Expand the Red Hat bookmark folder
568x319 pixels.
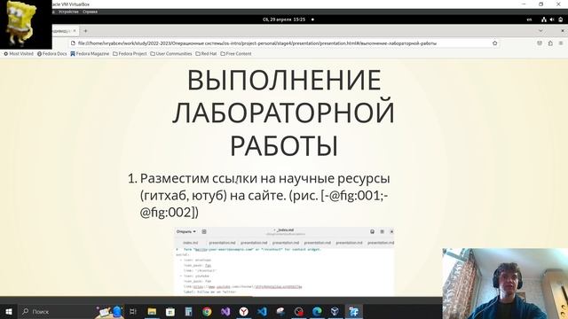(206, 53)
